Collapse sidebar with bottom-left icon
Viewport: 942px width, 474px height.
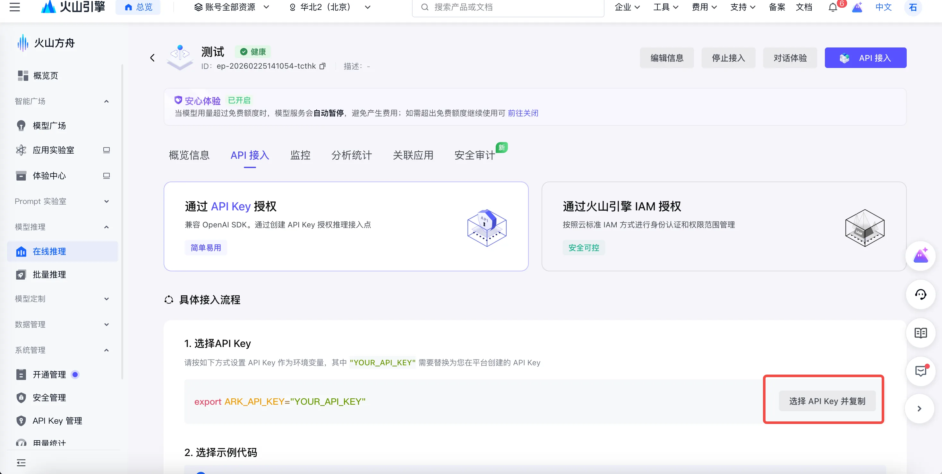[21, 463]
